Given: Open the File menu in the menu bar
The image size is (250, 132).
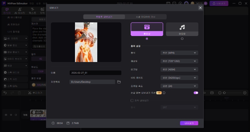Looking at the screenshot, I should point(32,3).
